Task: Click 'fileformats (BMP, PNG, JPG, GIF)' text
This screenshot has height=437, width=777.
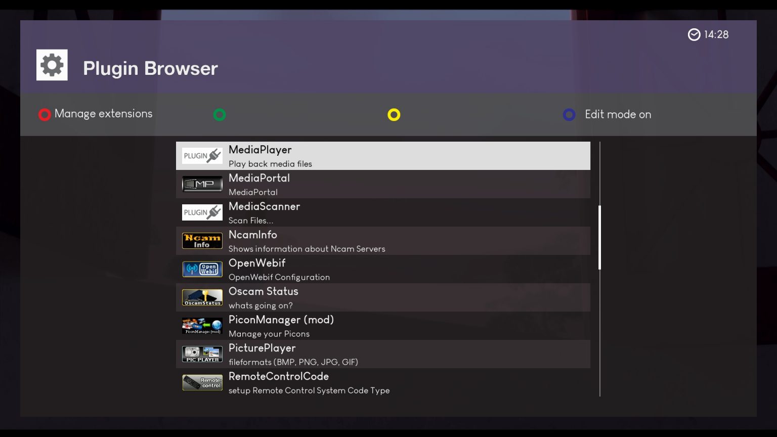Action: 293,362
